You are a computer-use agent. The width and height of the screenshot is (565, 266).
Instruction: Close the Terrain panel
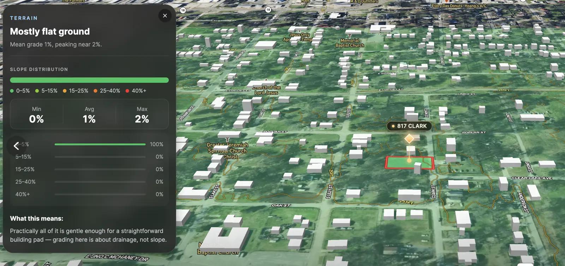(165, 16)
